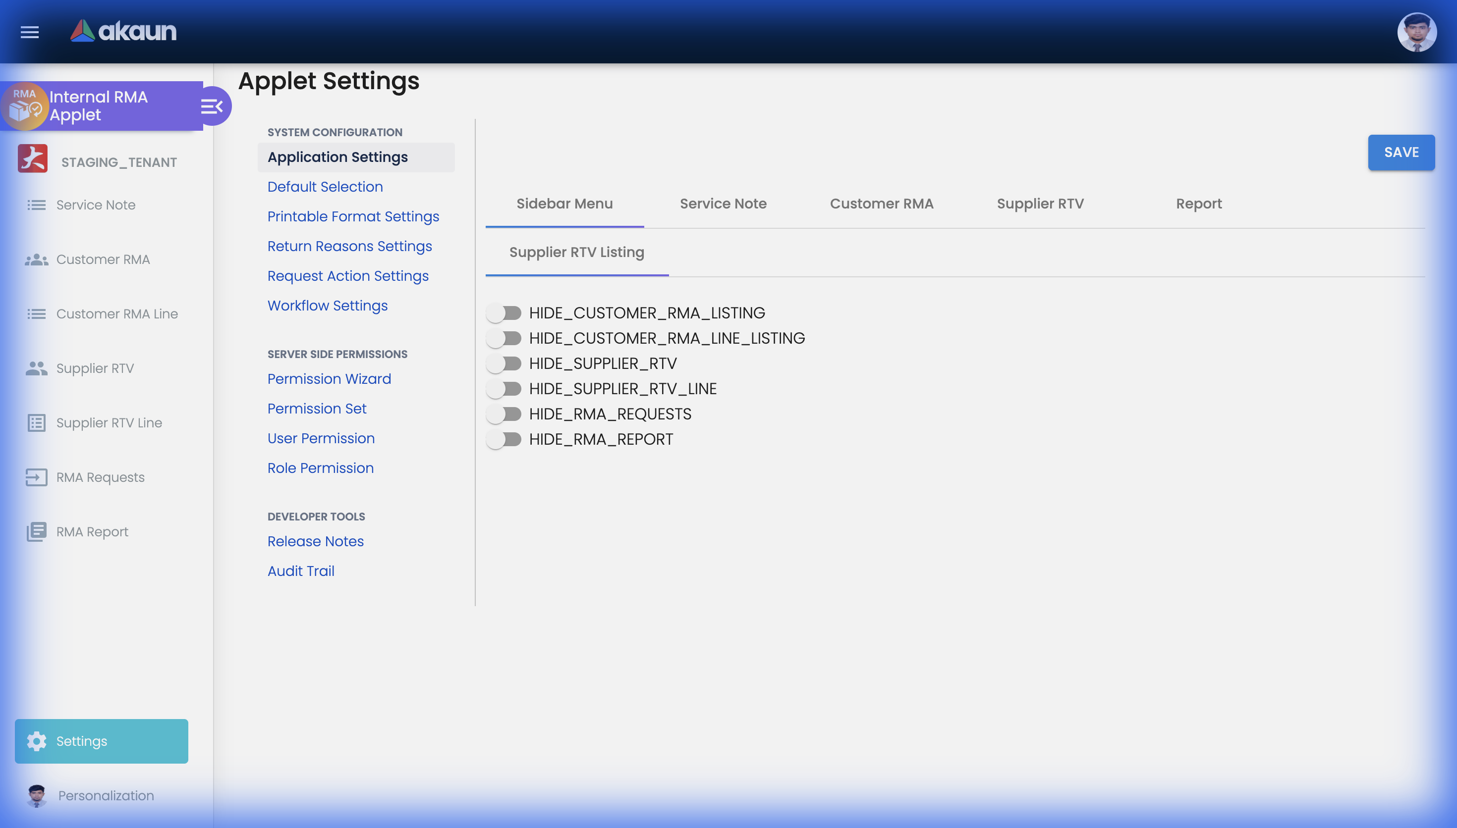Click the akaun logo
This screenshot has width=1457, height=828.
122,31
